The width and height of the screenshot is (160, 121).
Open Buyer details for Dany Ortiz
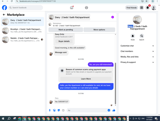click(64, 41)
